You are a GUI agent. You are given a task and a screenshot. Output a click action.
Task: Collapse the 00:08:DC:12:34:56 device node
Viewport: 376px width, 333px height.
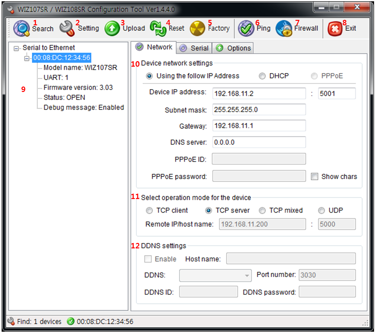[27, 58]
